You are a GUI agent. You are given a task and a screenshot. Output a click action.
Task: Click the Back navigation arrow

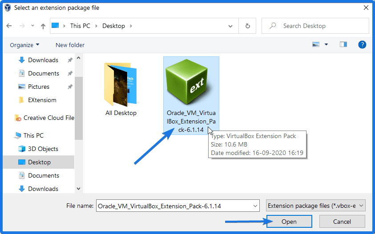coord(9,26)
